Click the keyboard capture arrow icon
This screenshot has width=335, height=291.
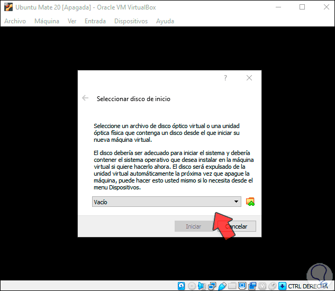click(283, 286)
